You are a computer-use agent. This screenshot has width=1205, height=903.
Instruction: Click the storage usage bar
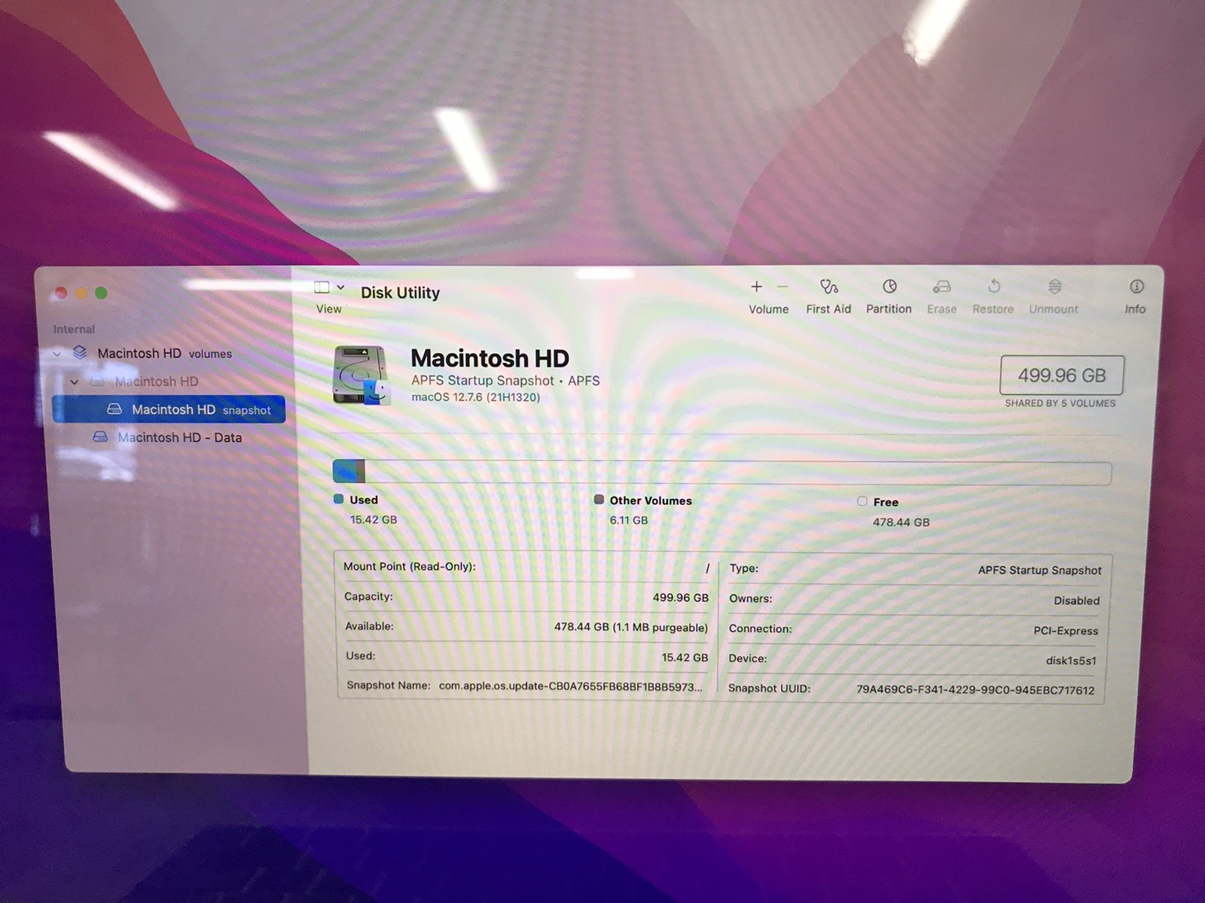coord(722,473)
